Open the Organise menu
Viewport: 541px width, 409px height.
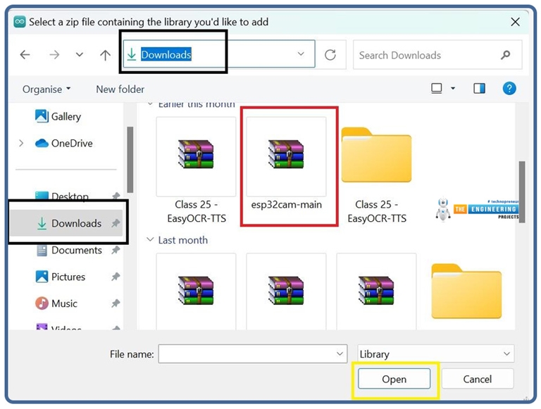click(46, 89)
